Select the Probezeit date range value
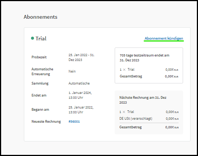This screenshot has width=198, height=156. 81,57
